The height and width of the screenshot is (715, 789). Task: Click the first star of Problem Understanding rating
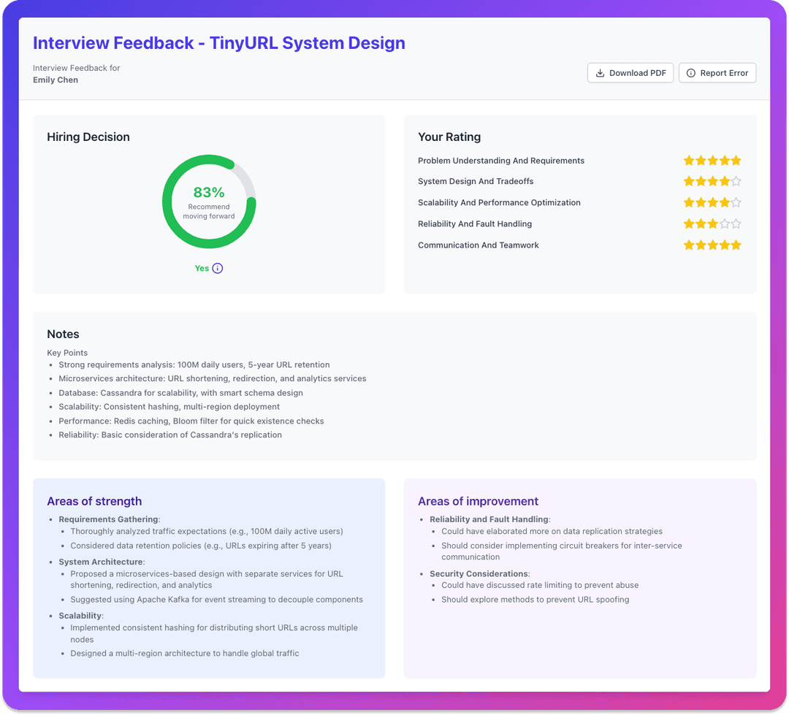tap(688, 160)
